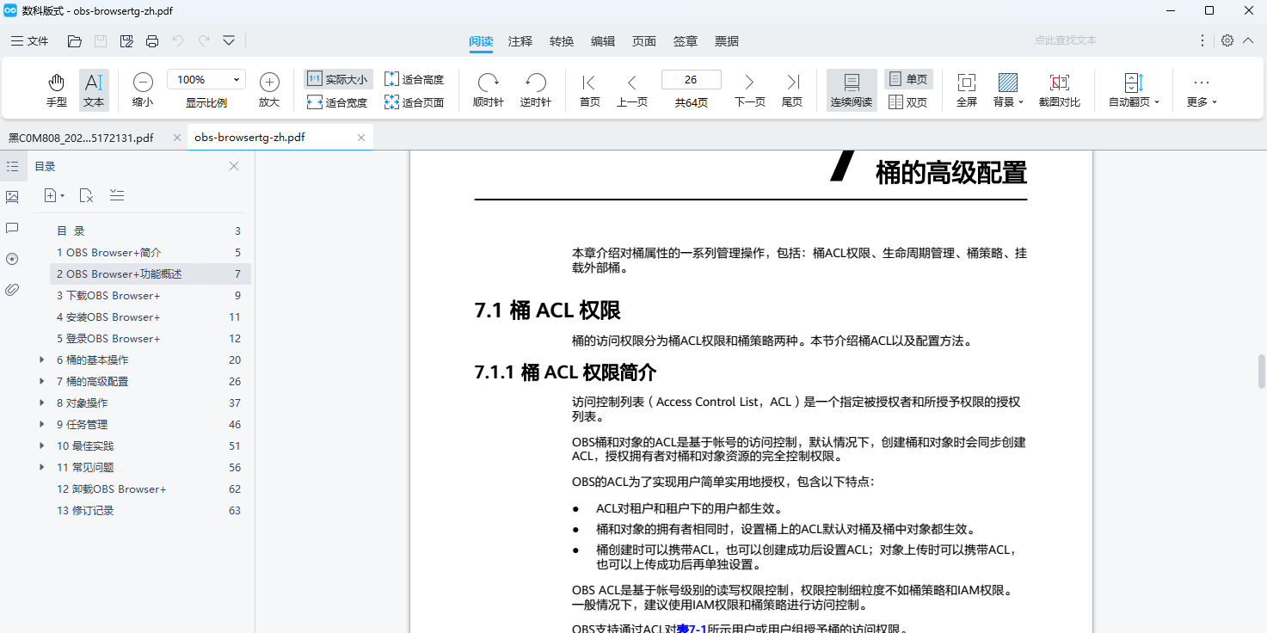Expand outline item 9 任务管理
This screenshot has width=1267, height=633.
point(41,424)
